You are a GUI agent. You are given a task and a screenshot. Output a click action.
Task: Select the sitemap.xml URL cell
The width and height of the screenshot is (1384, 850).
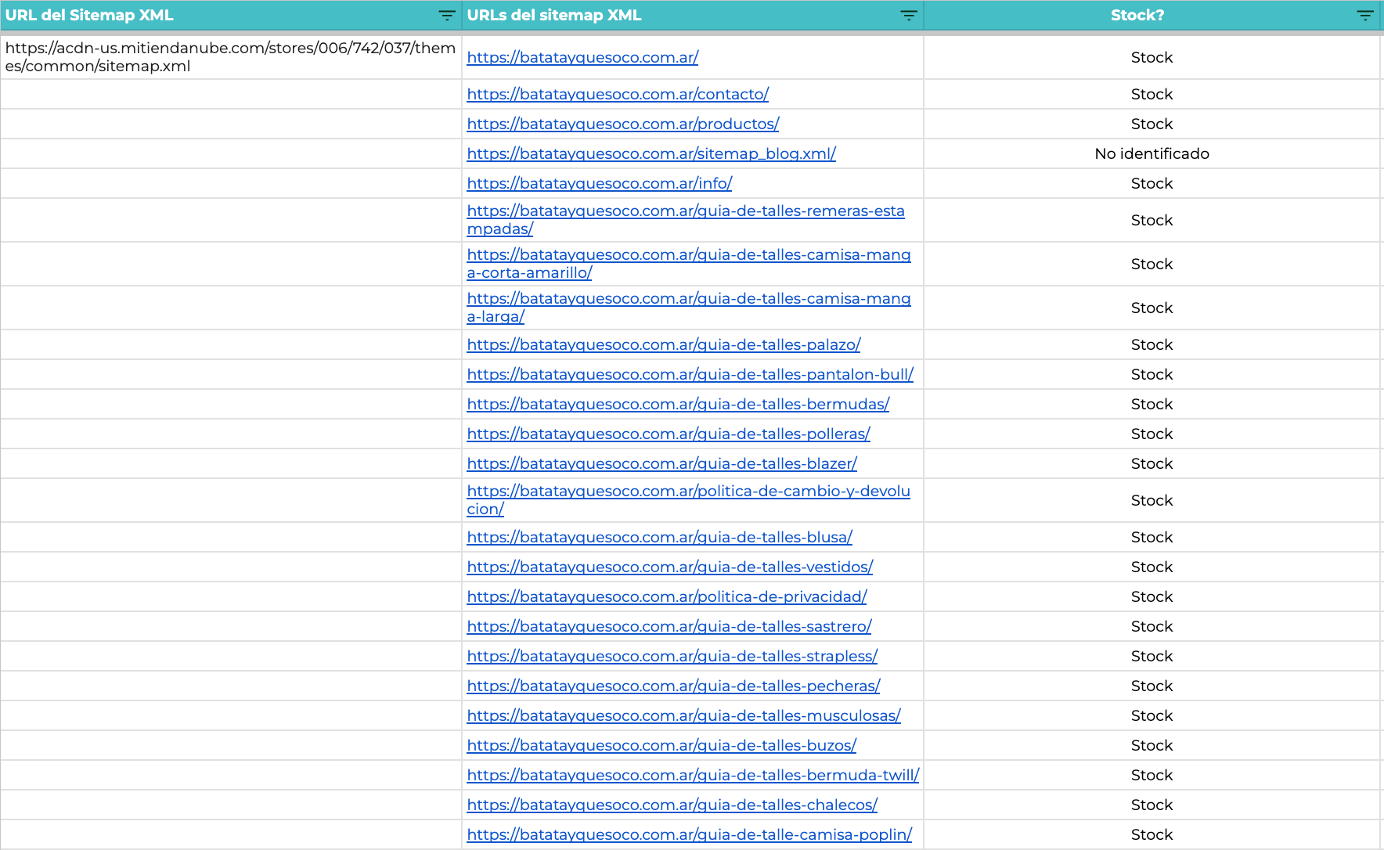[x=231, y=57]
